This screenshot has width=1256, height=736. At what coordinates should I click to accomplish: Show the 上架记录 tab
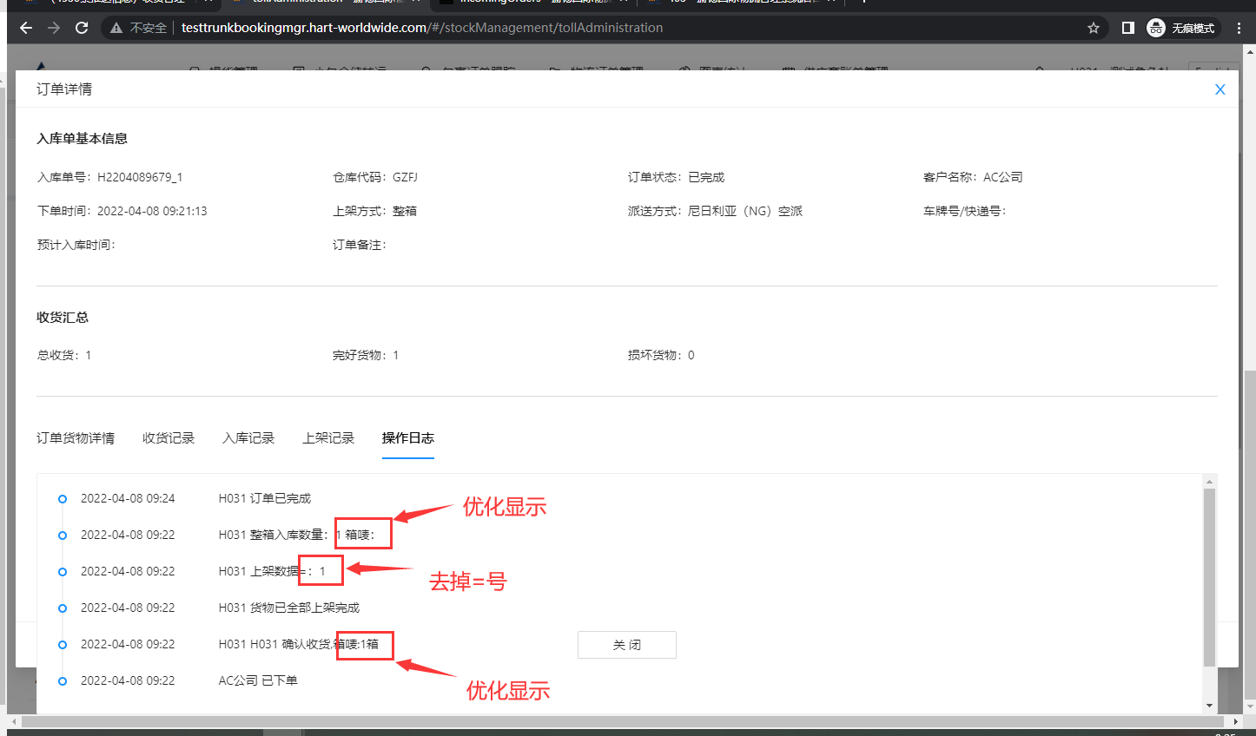pyautogui.click(x=328, y=438)
